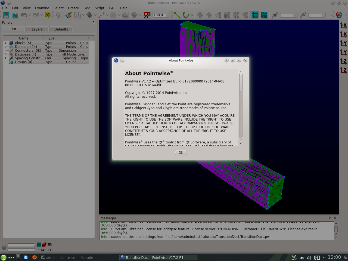This screenshot has width=348, height=261.
Task: Click the ghost mask icon
Action: pos(134,15)
